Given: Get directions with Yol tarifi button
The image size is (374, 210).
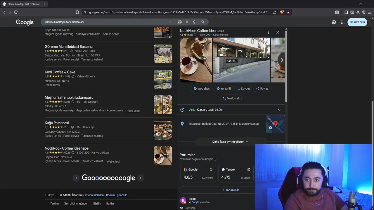Looking at the screenshot, I should (224, 89).
